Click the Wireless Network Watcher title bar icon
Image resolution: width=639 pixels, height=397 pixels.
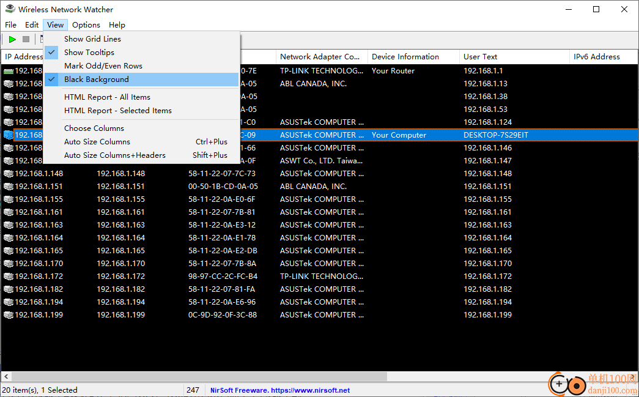coord(10,9)
